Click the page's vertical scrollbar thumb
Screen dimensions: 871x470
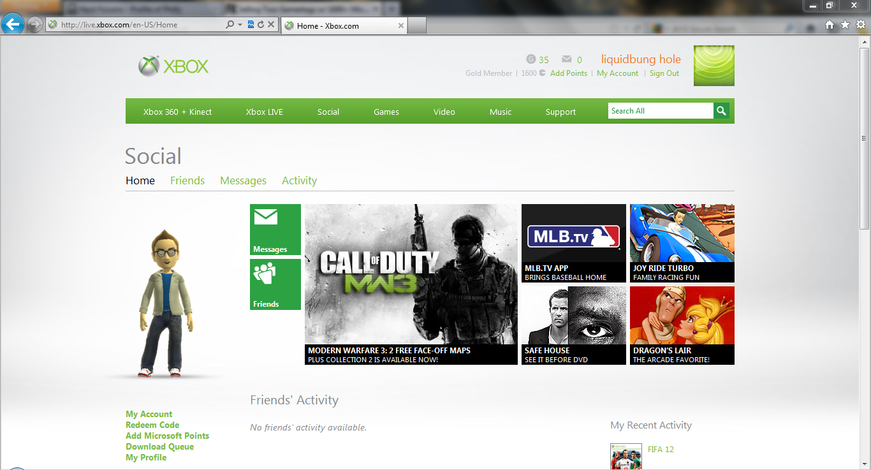point(865,138)
